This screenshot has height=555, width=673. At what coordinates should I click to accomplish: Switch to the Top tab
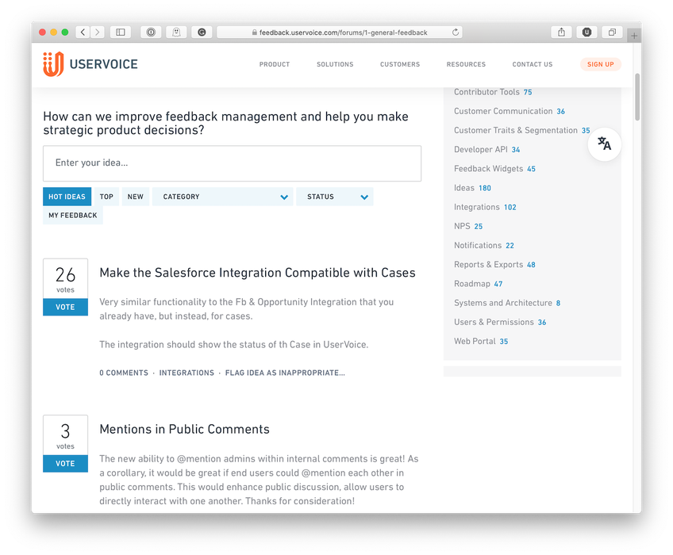point(106,197)
